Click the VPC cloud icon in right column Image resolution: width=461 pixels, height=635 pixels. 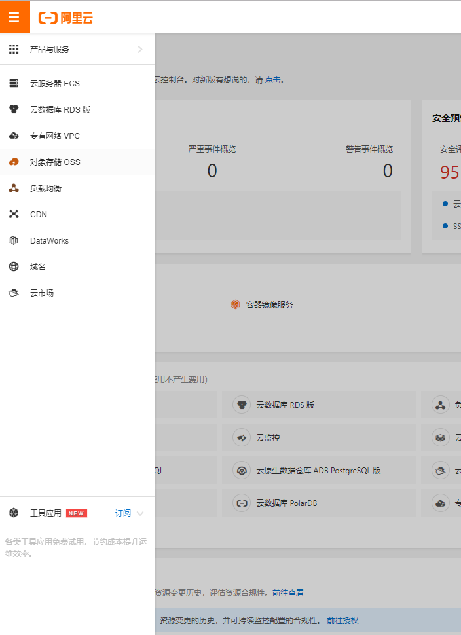(x=440, y=503)
